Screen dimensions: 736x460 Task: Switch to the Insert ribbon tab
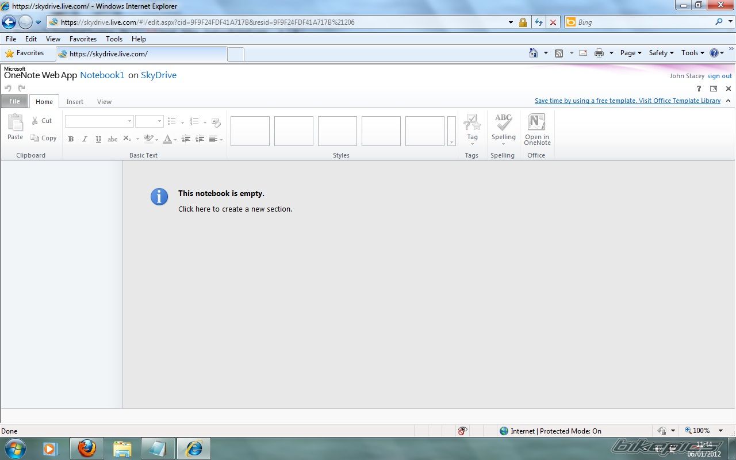(x=75, y=102)
